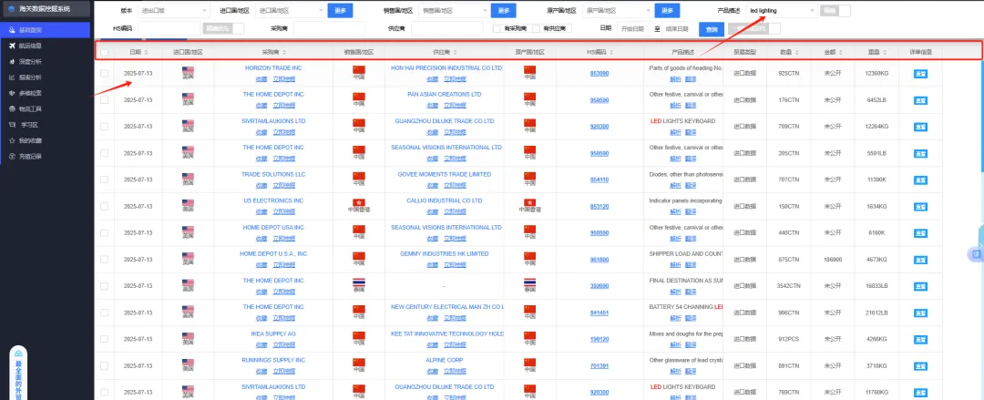Image resolution: width=984 pixels, height=400 pixels.
Task: Open HORIZON TRADE INC buyer link
Action: click(x=273, y=67)
